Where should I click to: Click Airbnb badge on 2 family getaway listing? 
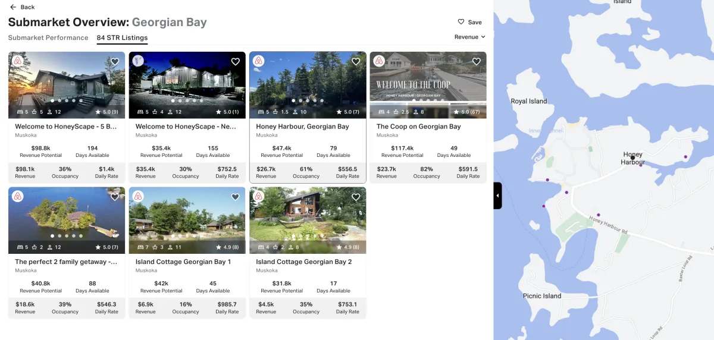18,196
